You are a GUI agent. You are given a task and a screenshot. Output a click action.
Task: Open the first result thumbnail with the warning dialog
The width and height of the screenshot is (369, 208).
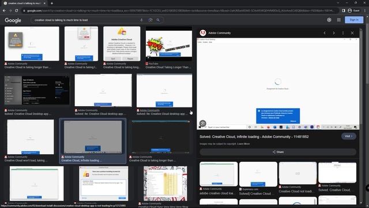[x=32, y=44]
